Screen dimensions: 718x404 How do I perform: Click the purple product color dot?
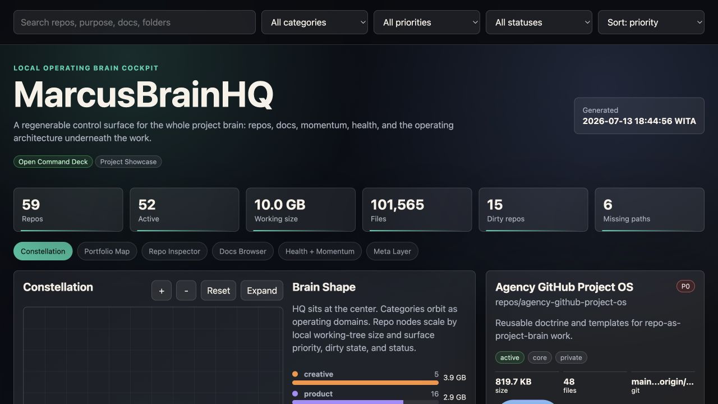point(295,394)
